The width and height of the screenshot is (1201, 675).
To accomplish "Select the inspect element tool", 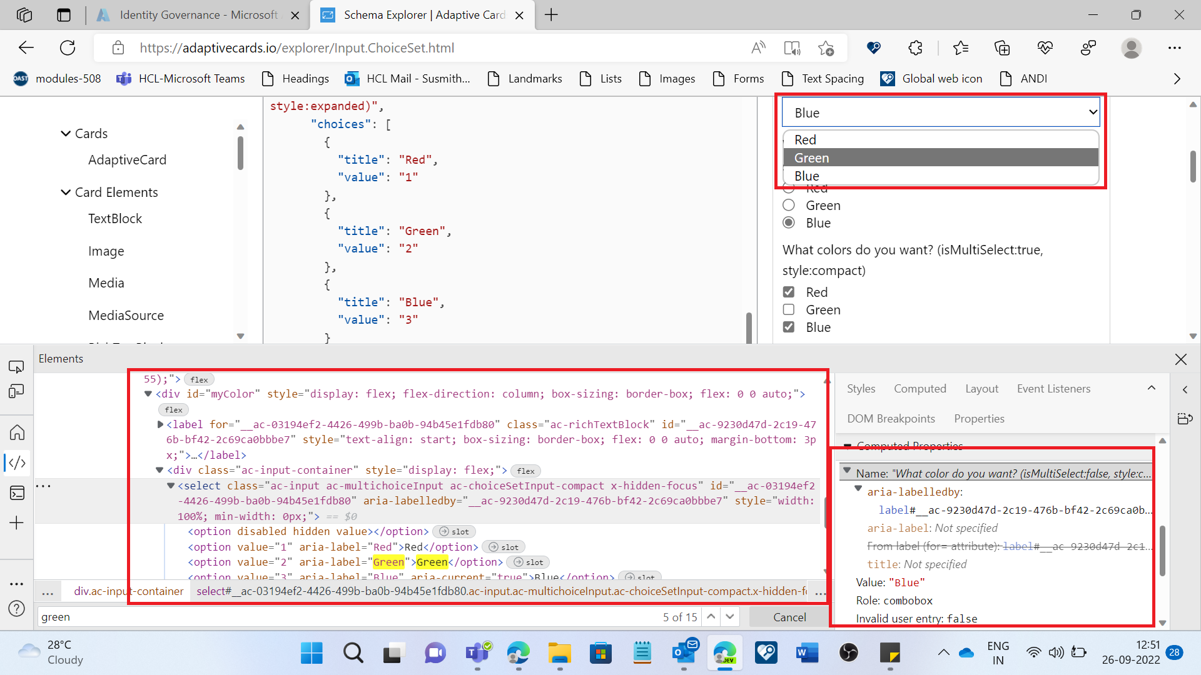I will point(17,366).
